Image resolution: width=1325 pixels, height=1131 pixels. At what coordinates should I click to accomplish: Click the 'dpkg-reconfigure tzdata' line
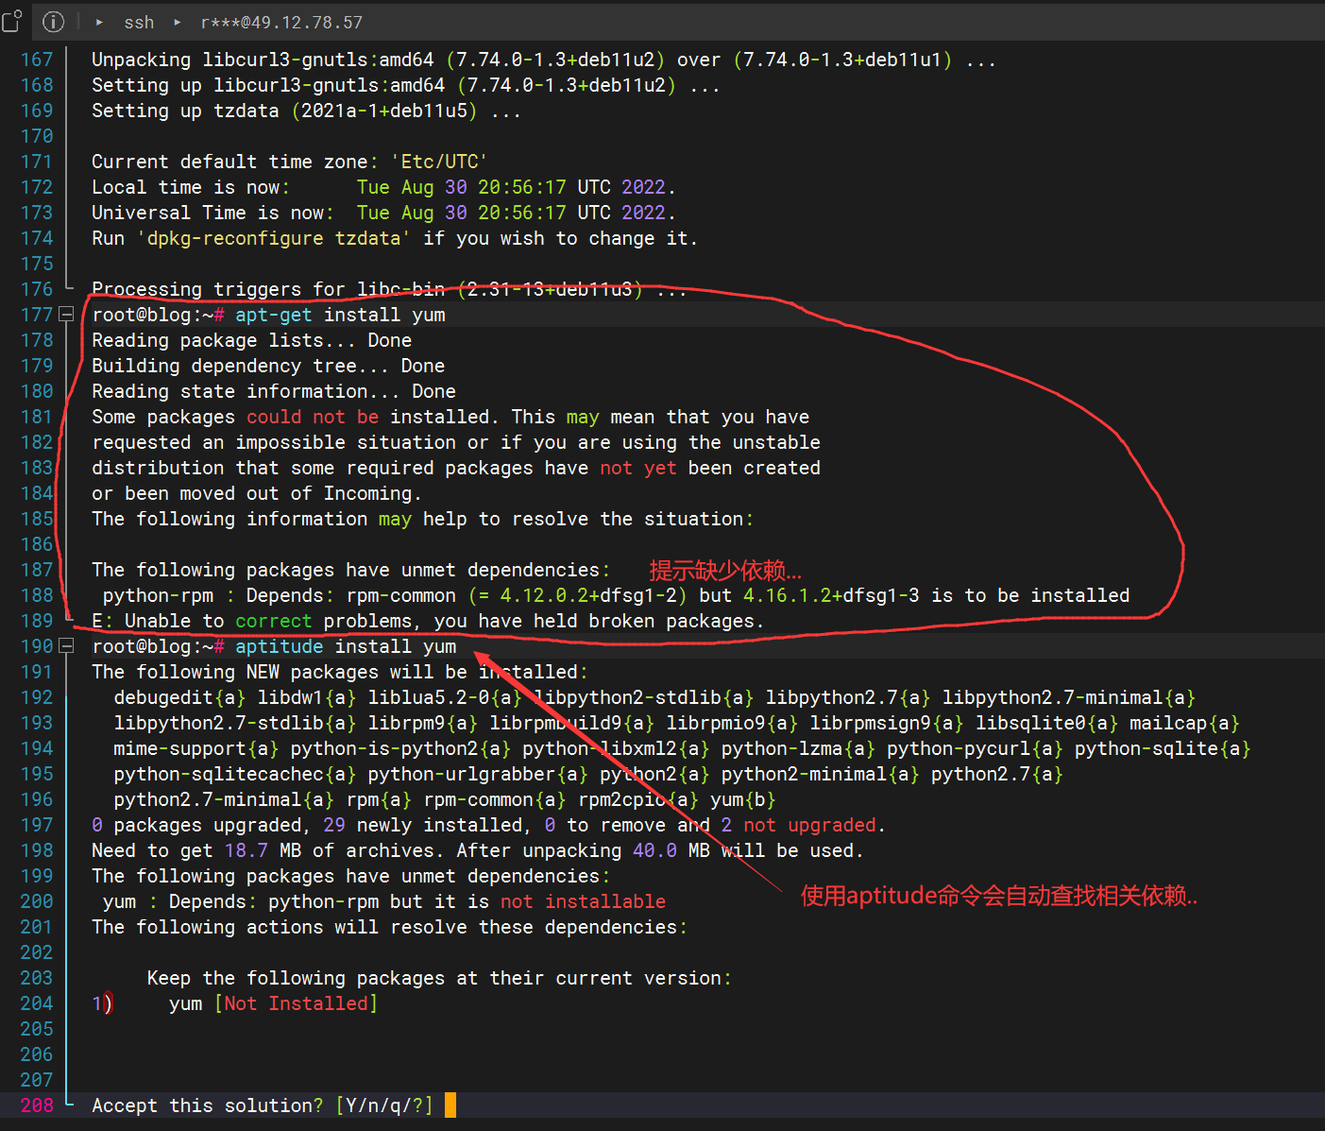[x=395, y=238]
